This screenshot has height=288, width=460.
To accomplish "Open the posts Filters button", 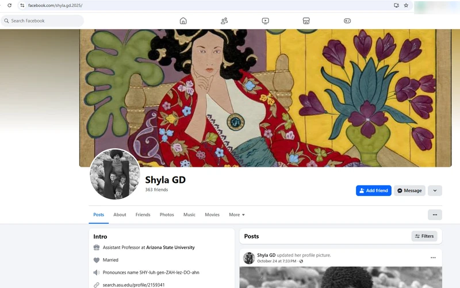I will tap(424, 236).
